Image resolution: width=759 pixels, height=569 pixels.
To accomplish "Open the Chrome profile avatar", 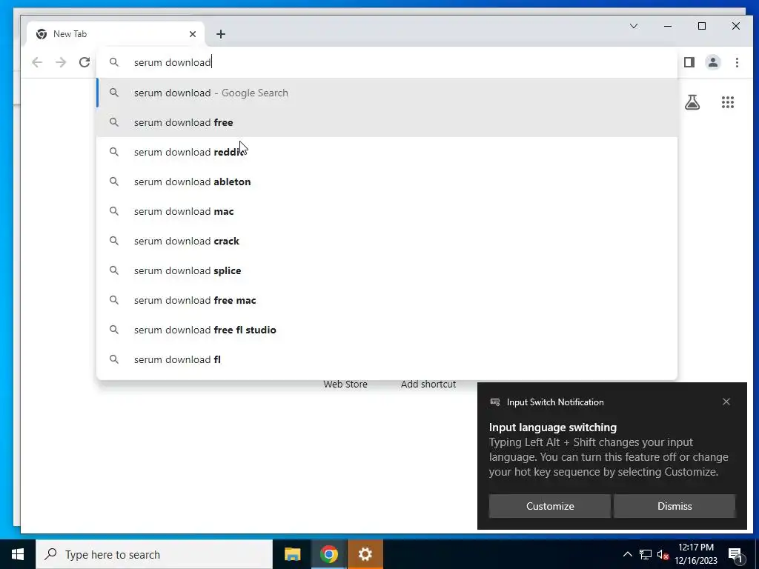I will point(713,62).
